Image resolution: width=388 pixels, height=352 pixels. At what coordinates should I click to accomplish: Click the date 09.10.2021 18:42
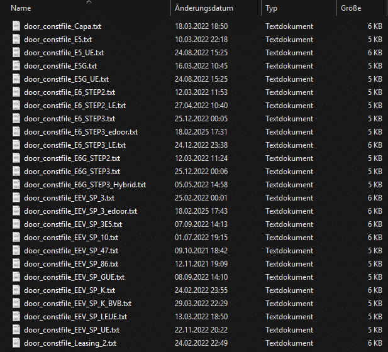(x=201, y=251)
